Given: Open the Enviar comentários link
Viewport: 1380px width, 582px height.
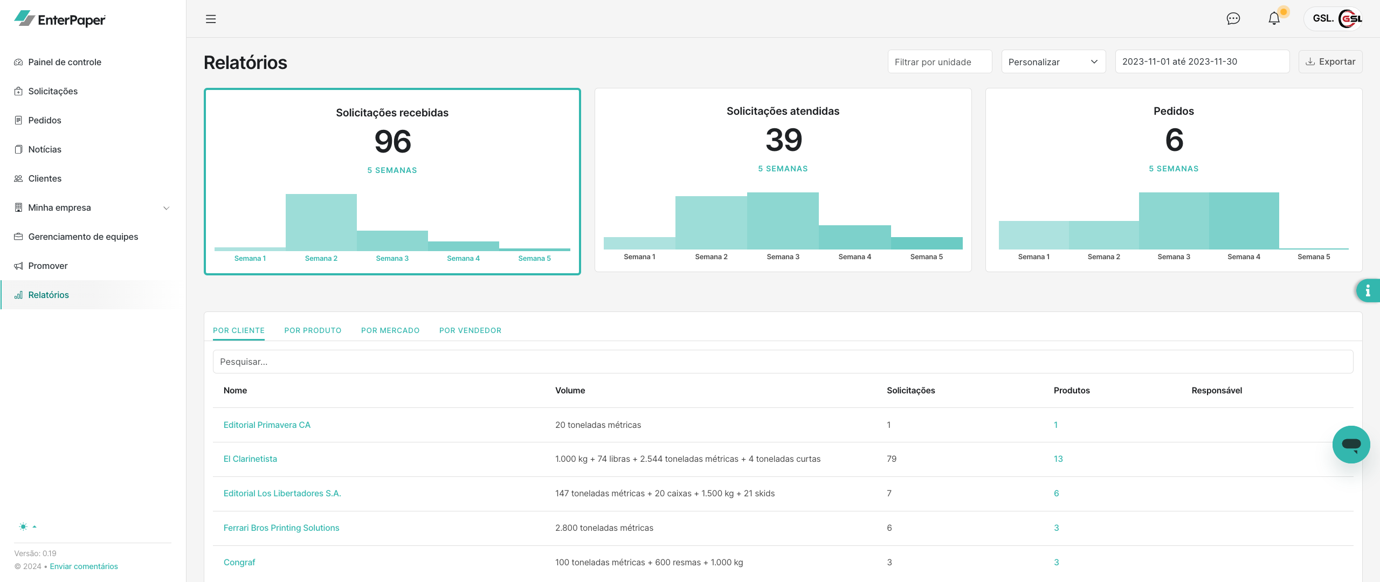Looking at the screenshot, I should (84, 566).
